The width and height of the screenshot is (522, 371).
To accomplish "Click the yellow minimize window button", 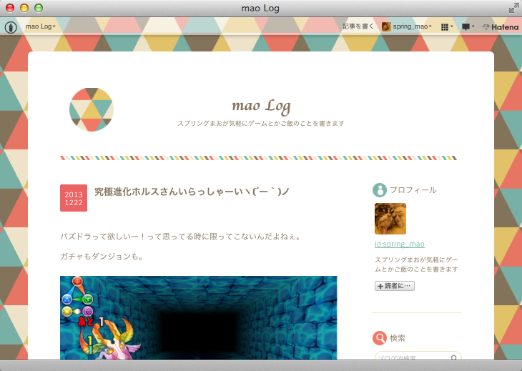I will 24,8.
